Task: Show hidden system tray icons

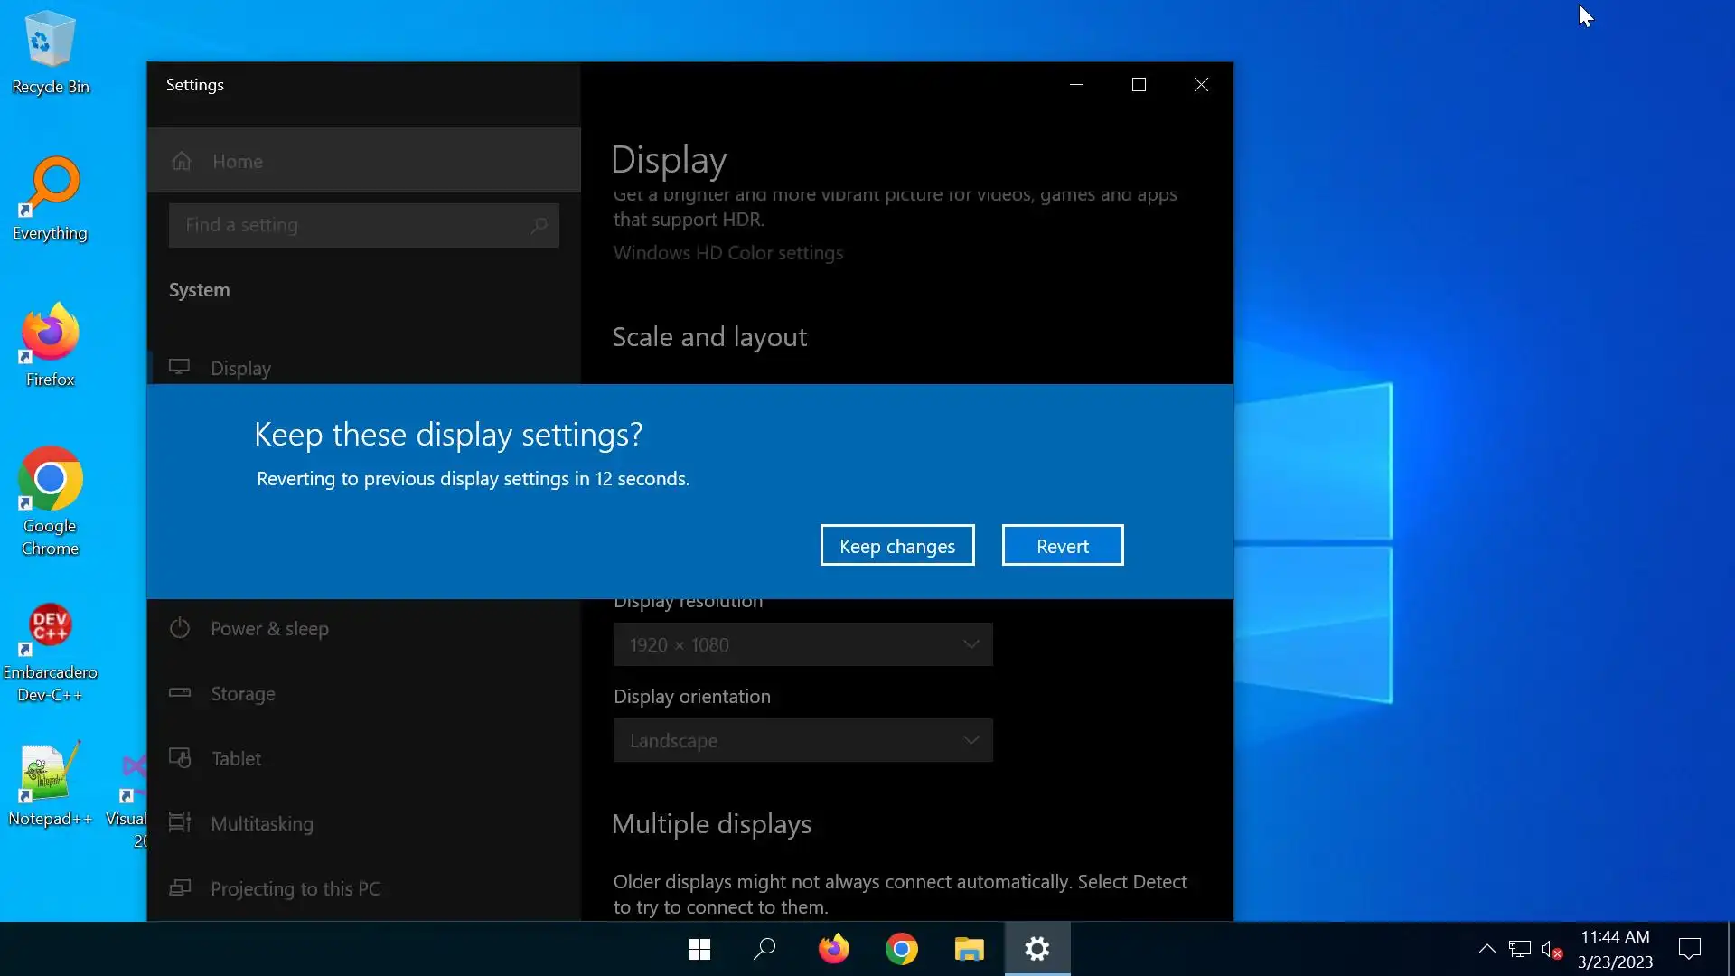Action: 1486,949
